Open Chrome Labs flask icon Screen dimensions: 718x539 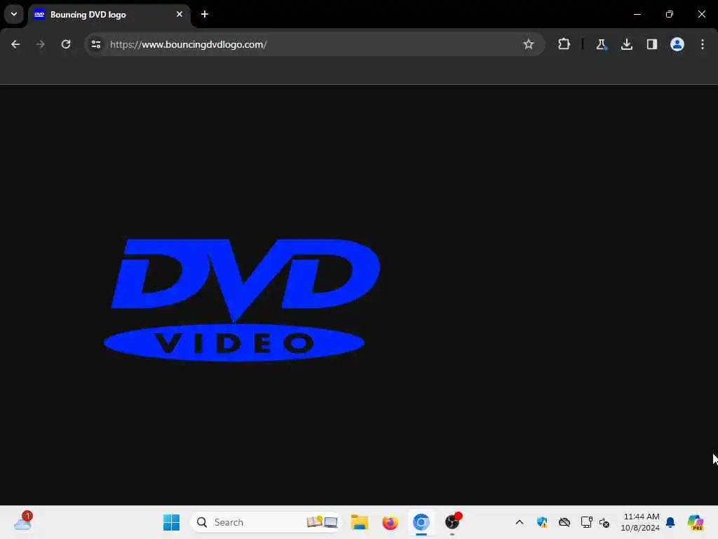coord(601,44)
